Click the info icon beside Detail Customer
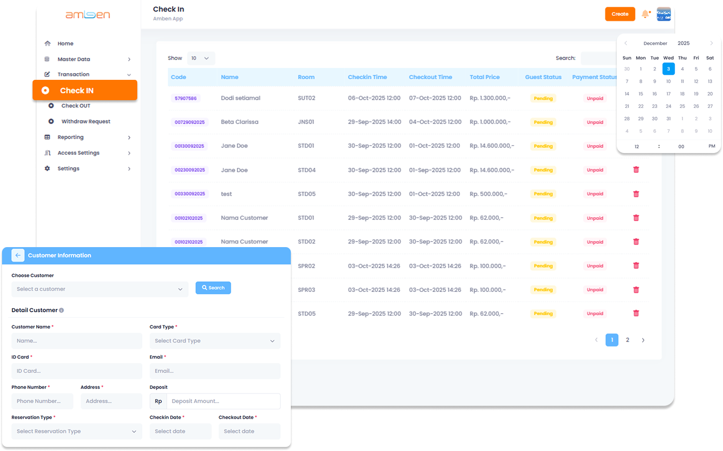This screenshot has width=723, height=451. pyautogui.click(x=62, y=310)
